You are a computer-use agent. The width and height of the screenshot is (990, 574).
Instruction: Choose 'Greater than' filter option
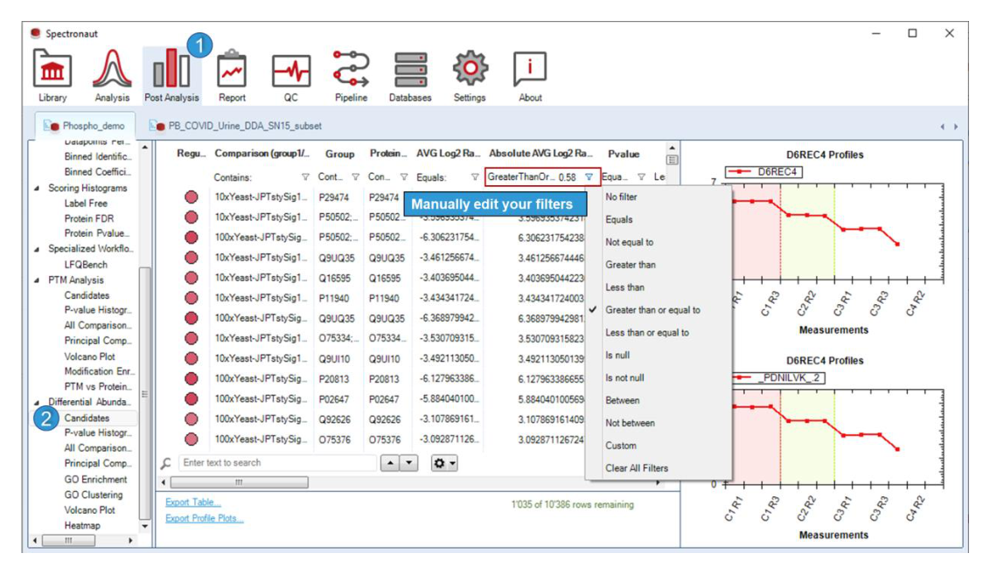pos(631,265)
